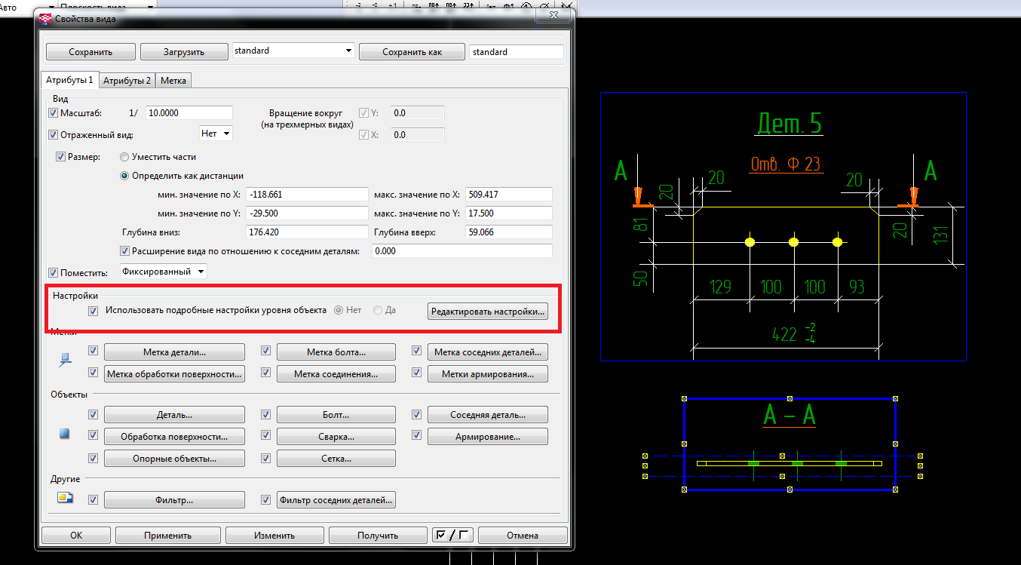1021x565 pixels.
Task: Select the right orange section arrow A
Action: (912, 198)
